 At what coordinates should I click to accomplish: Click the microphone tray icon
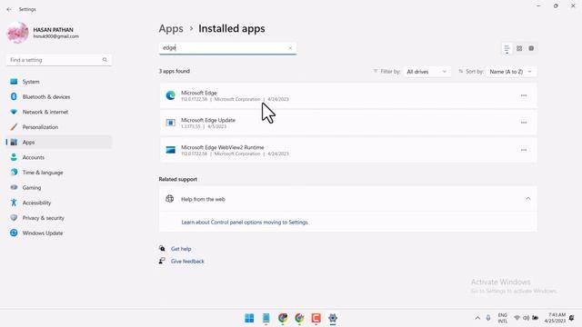(x=488, y=318)
